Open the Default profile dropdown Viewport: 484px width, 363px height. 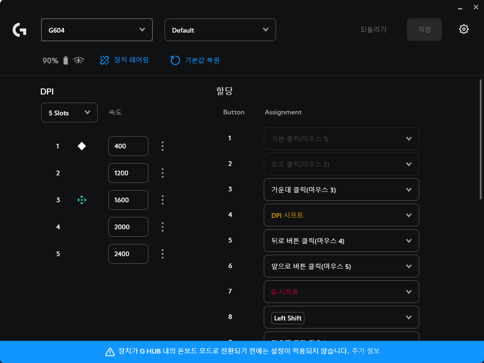pos(220,29)
